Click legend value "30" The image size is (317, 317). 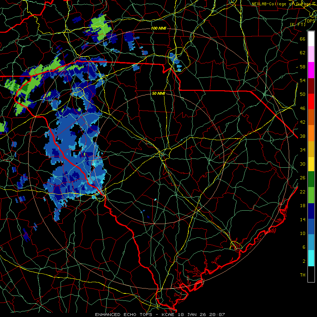coord(303,164)
